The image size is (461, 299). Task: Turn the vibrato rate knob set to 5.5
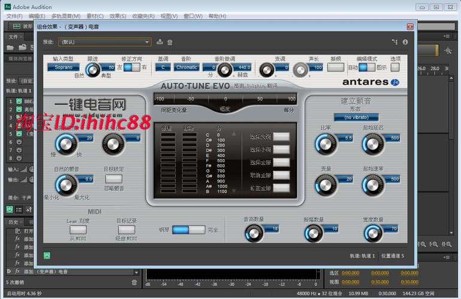tap(325, 144)
